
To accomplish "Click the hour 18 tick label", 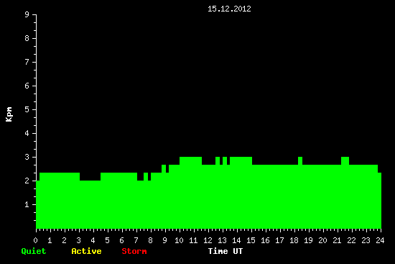I will 294,240.
